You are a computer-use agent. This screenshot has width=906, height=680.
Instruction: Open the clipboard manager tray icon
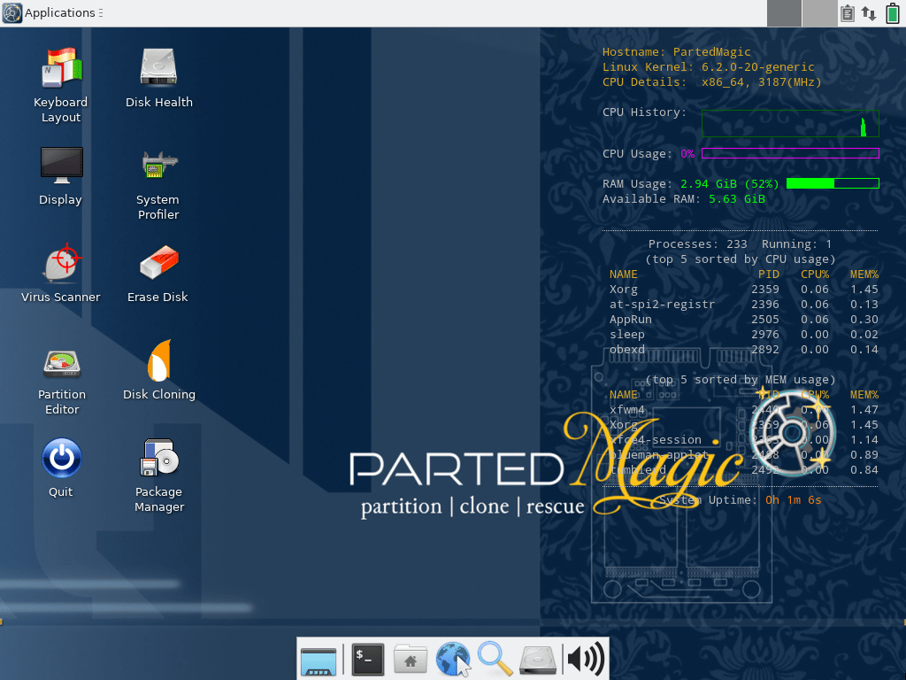847,13
